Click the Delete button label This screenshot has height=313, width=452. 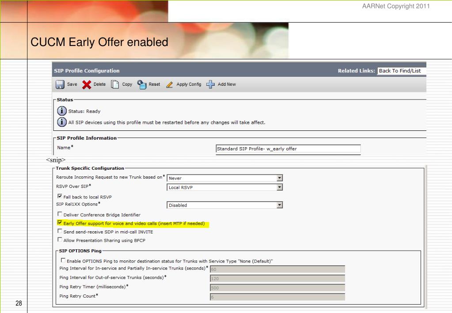(x=99, y=84)
